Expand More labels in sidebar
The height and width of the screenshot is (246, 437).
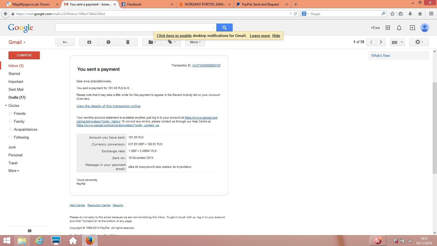14,171
